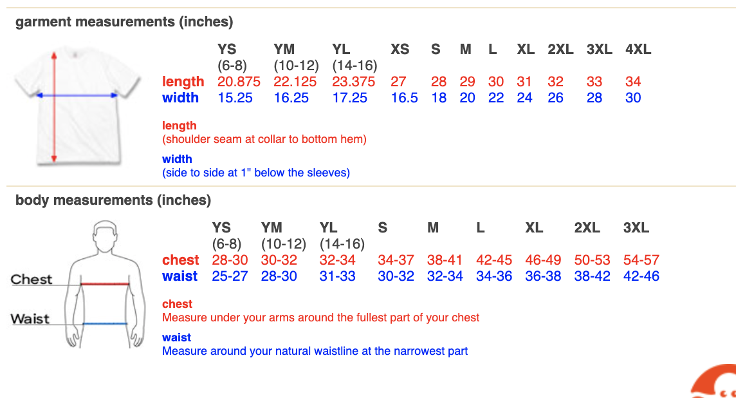Click the blue width row label

click(x=180, y=98)
